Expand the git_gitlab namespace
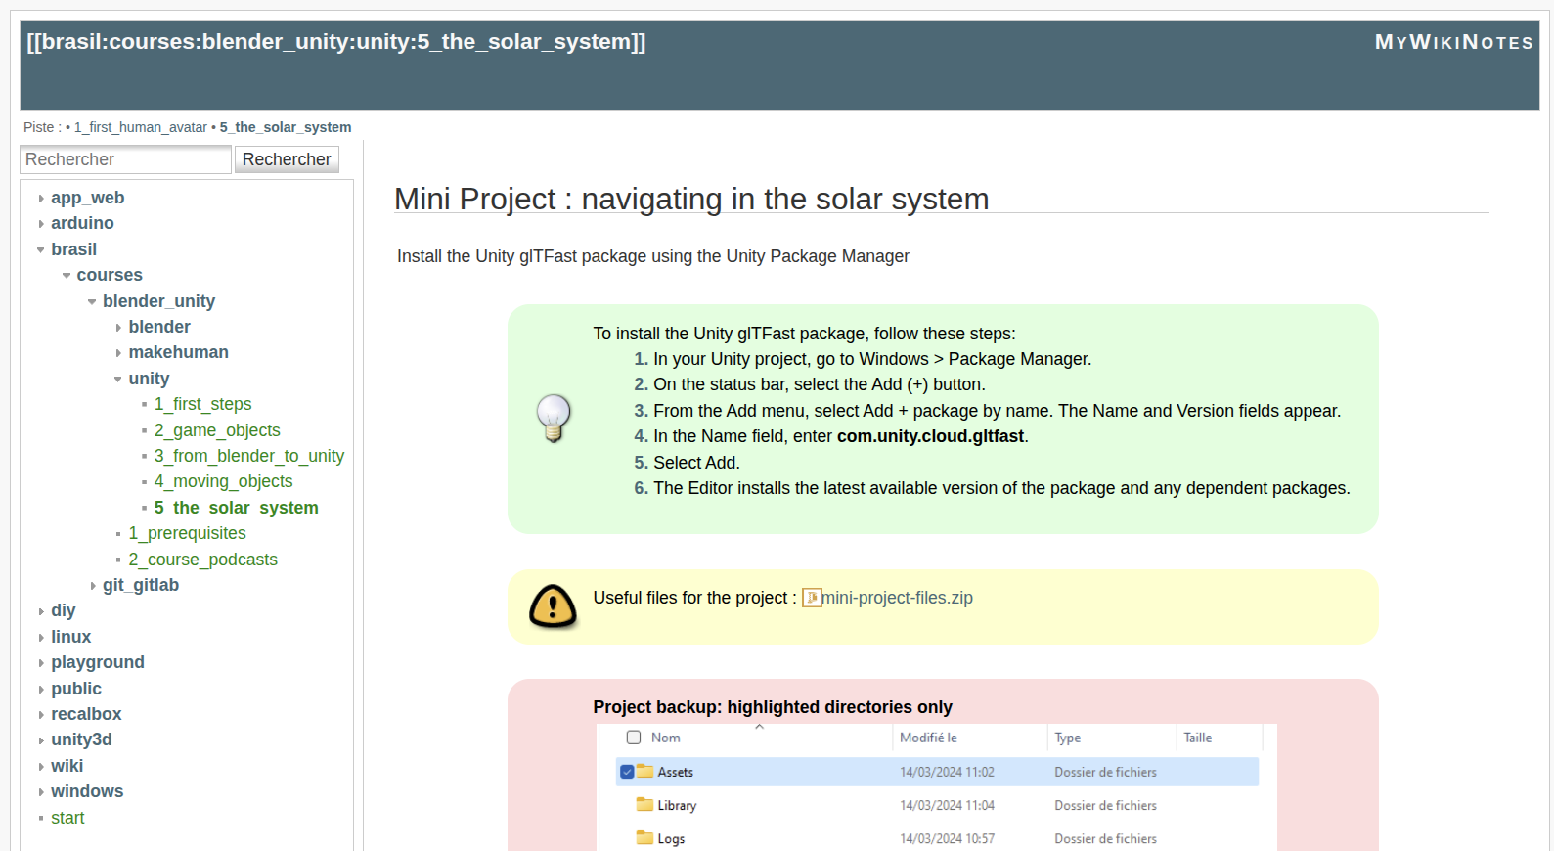This screenshot has width=1554, height=851. [x=141, y=585]
